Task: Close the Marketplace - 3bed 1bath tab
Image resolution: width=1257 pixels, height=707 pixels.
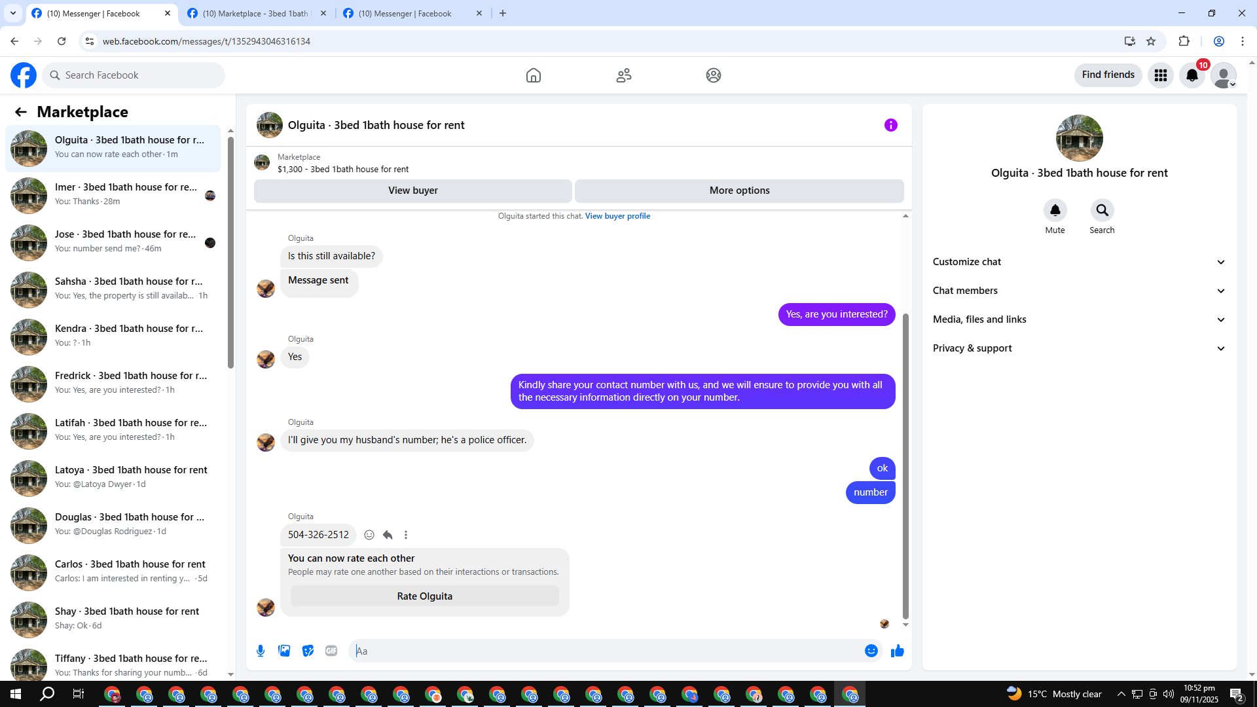Action: 323,13
